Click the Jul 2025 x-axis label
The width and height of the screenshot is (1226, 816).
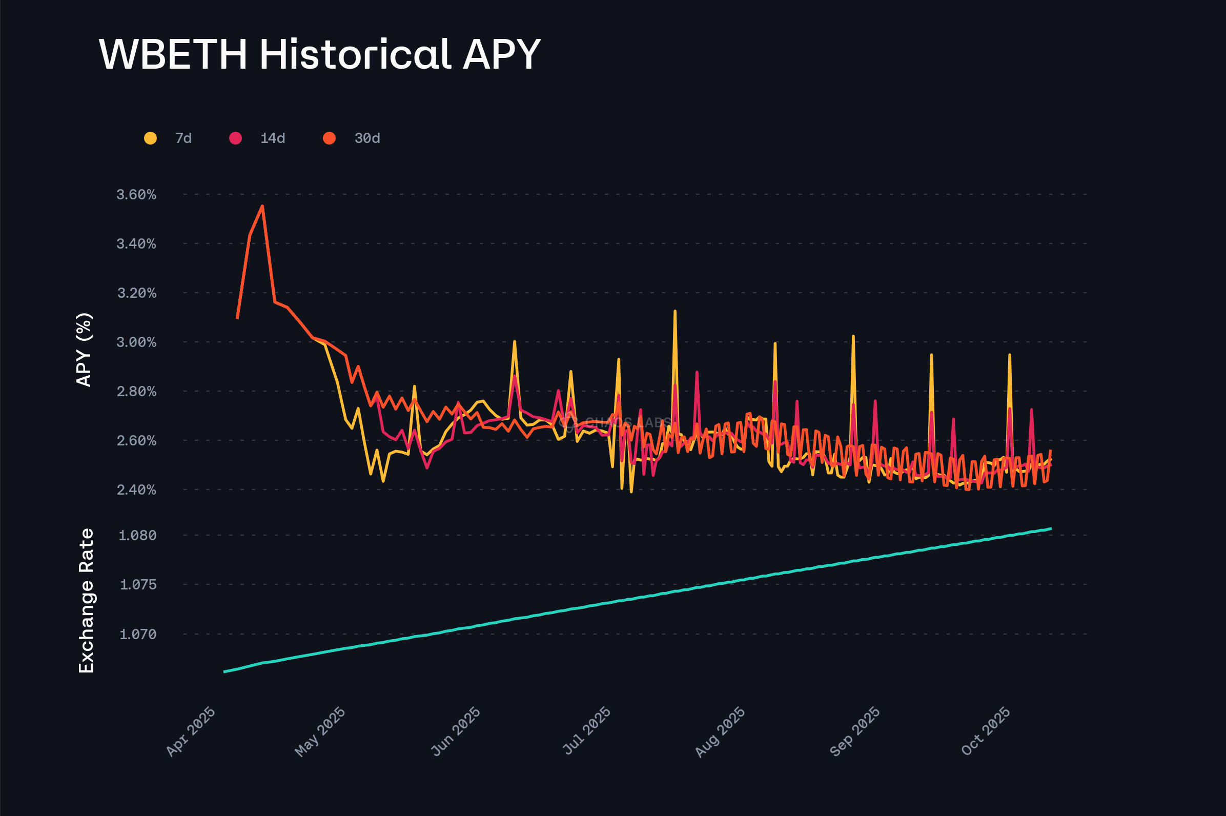586,730
